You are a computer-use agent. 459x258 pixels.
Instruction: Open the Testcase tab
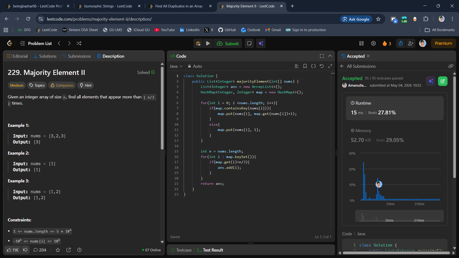click(x=181, y=250)
